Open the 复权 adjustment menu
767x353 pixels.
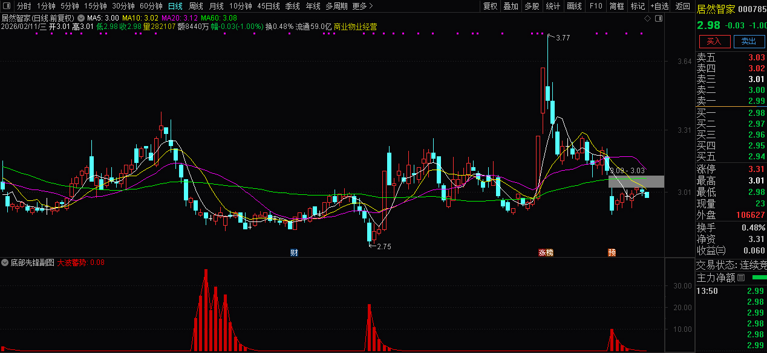click(490, 6)
